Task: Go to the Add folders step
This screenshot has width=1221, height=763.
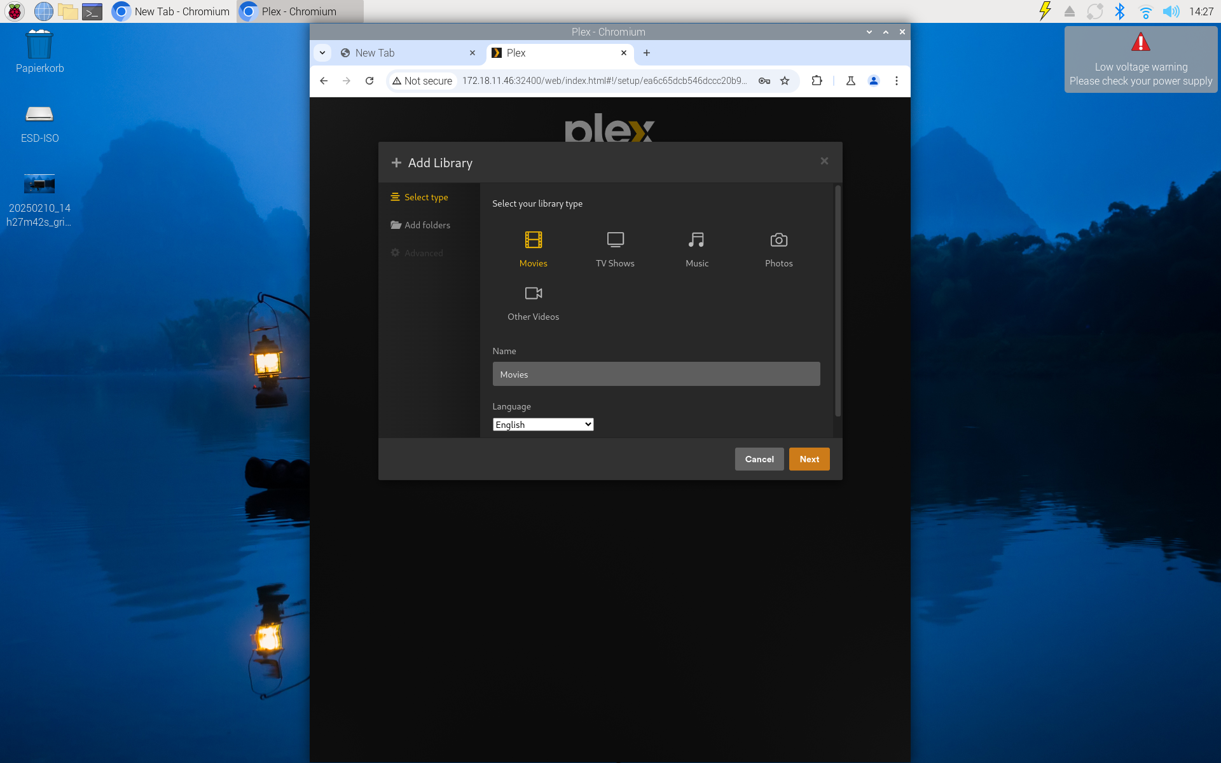Action: tap(420, 225)
